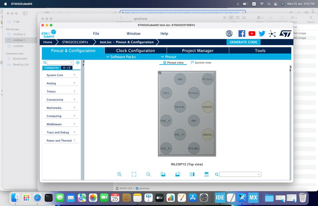Image resolution: width=318 pixels, height=206 pixels.
Task: Flip the chip view vertically
Action: (207, 174)
